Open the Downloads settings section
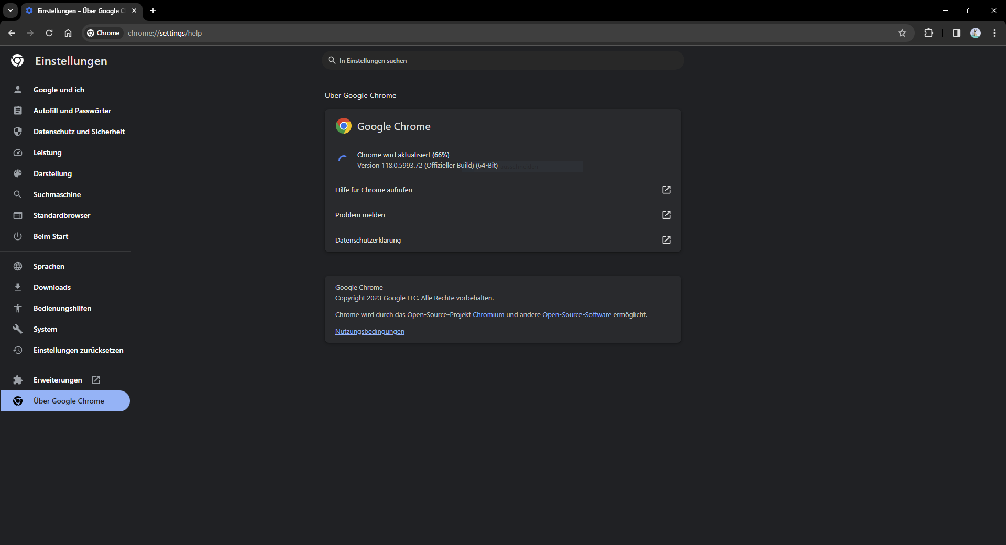The height and width of the screenshot is (545, 1006). (x=65, y=287)
